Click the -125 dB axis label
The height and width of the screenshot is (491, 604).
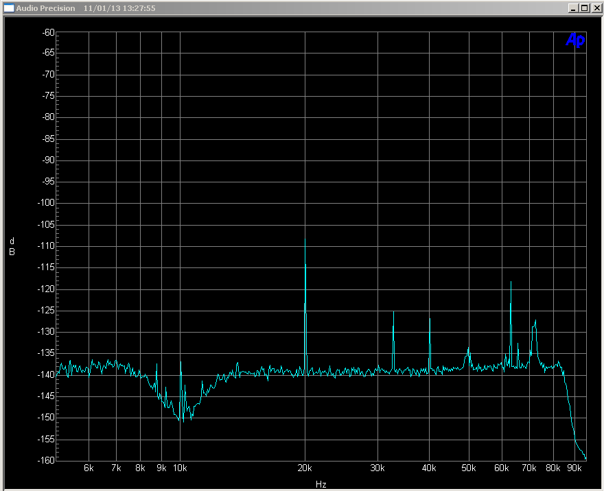pyautogui.click(x=46, y=310)
